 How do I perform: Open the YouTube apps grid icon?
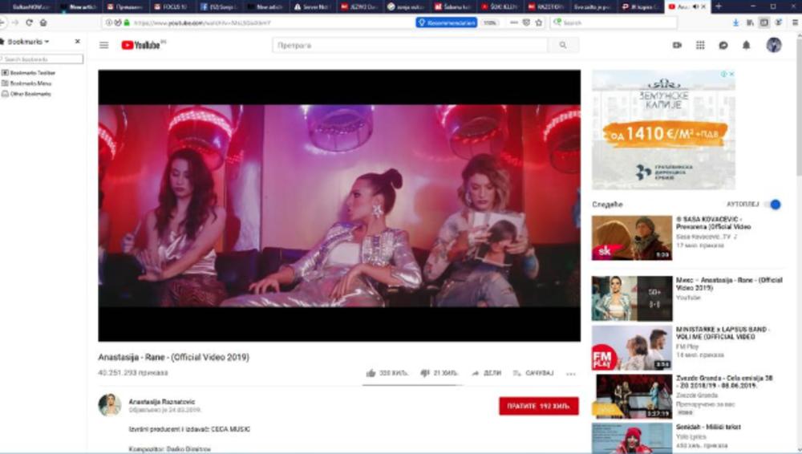coord(700,46)
